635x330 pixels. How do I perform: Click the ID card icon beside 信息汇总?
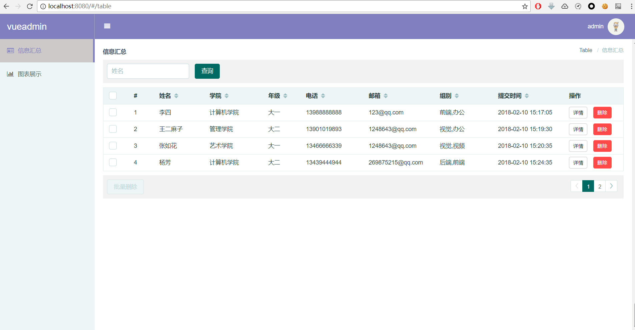tap(10, 51)
